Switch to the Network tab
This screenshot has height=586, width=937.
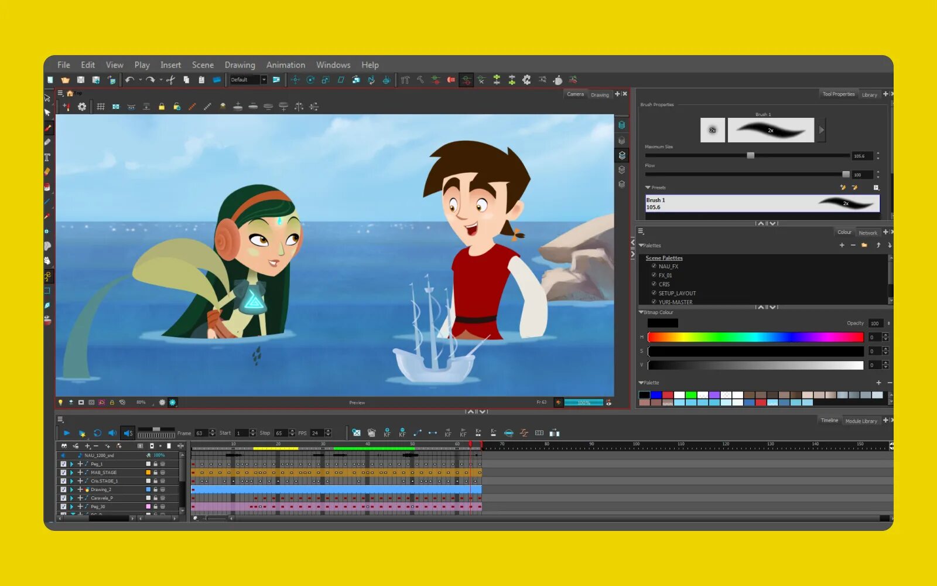868,233
